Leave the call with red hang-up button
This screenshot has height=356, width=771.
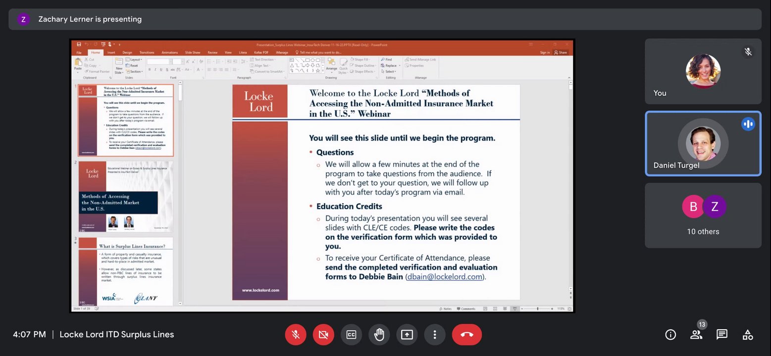pos(467,335)
